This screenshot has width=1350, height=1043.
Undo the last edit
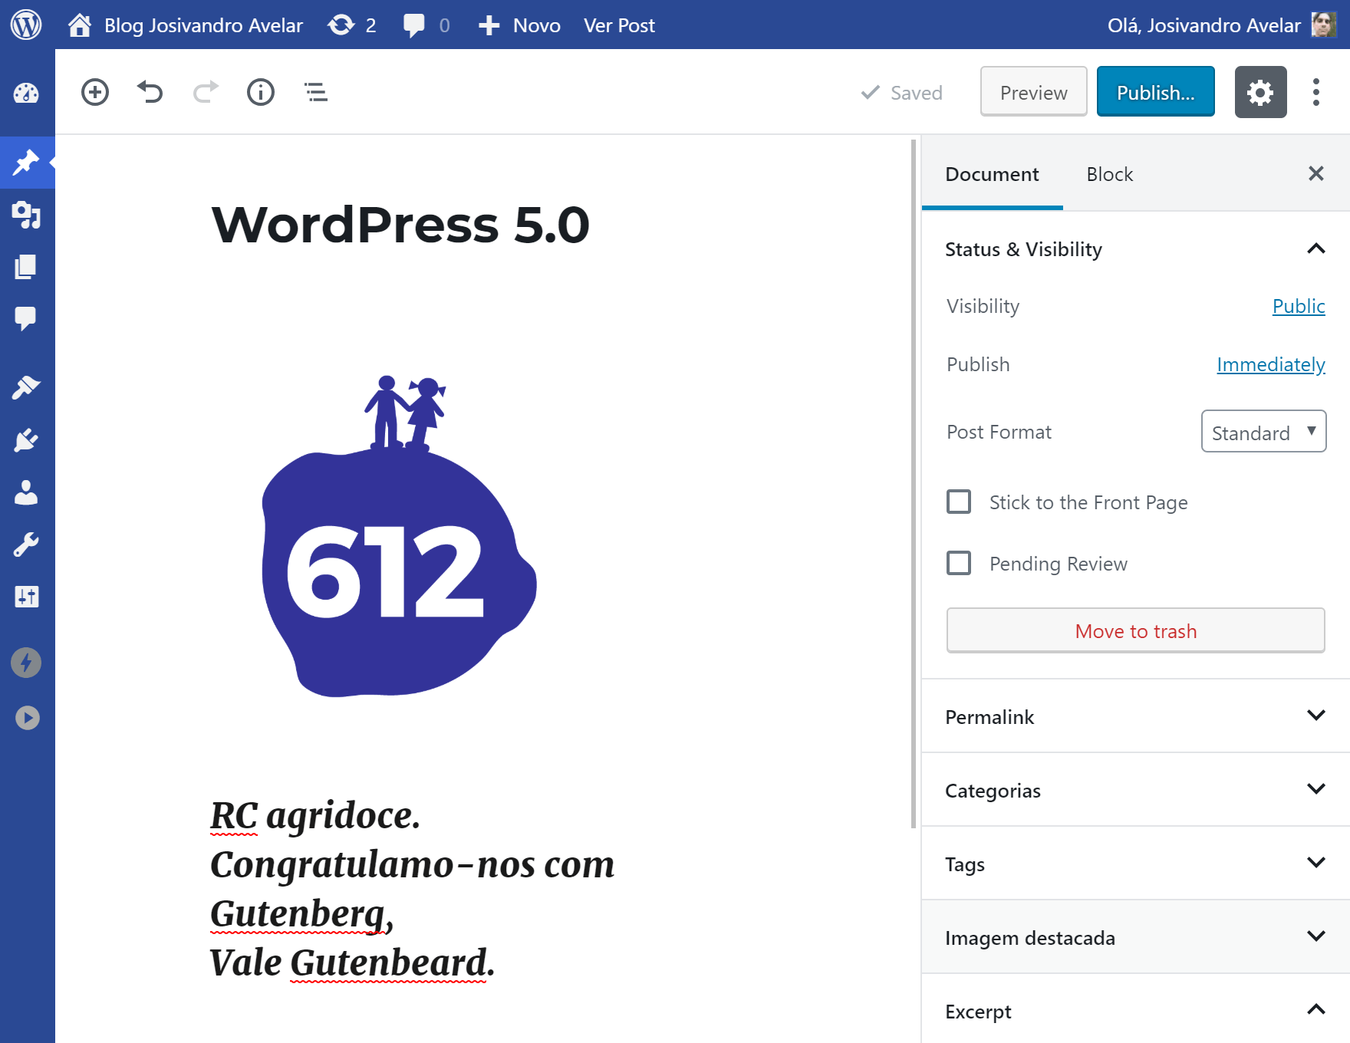click(x=150, y=92)
